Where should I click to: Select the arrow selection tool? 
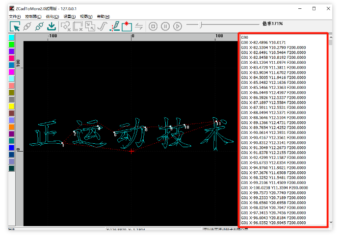tap(15, 26)
